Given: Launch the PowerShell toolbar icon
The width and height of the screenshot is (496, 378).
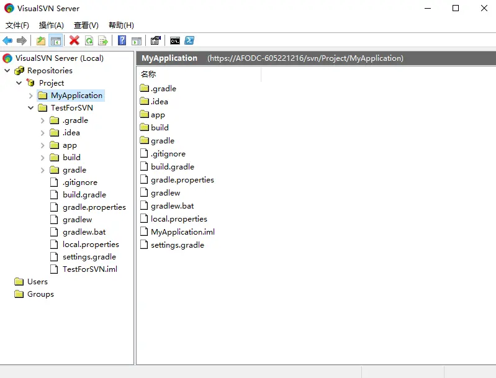Looking at the screenshot, I should [189, 40].
